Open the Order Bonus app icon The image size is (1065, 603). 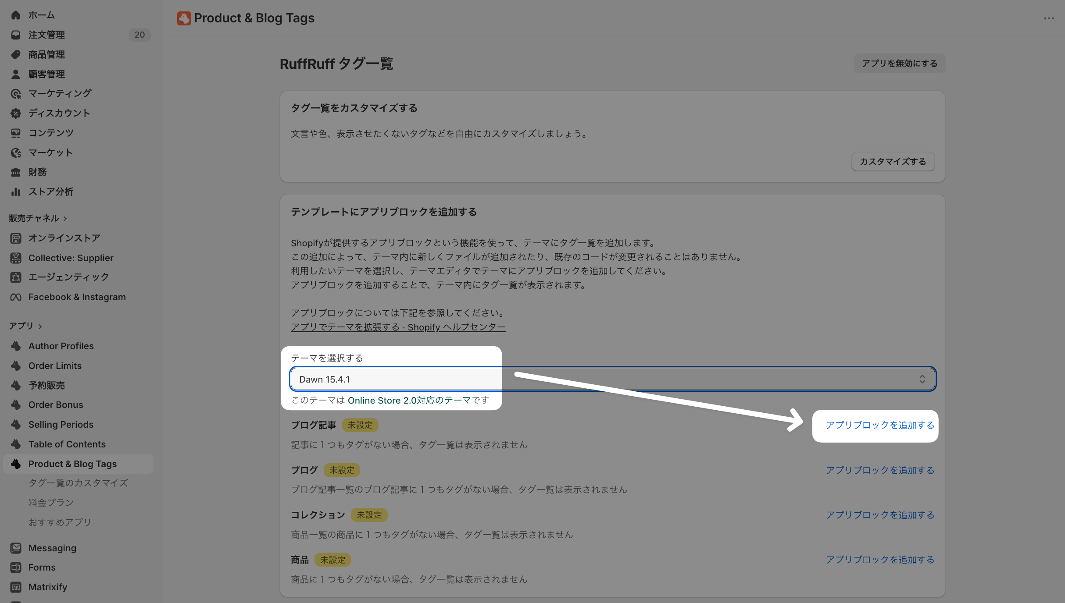[x=16, y=404]
